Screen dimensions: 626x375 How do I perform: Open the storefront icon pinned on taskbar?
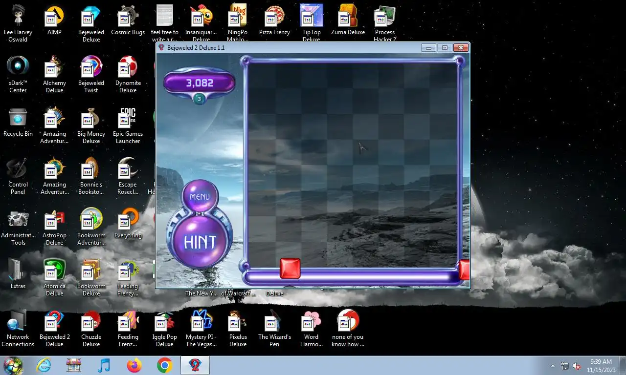point(74,365)
